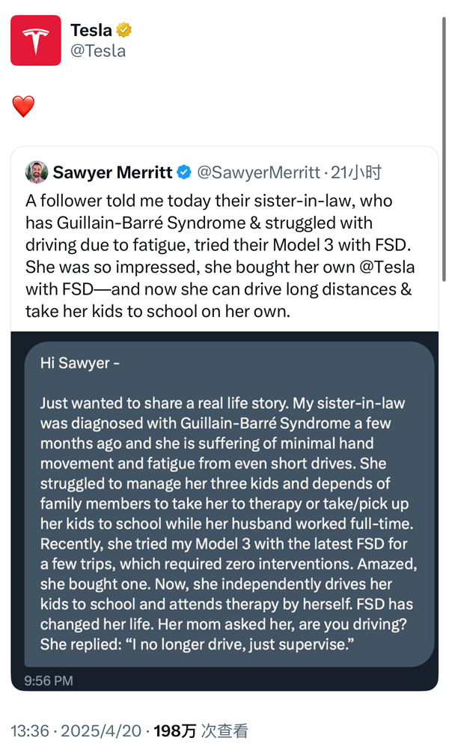Image resolution: width=449 pixels, height=750 pixels.
Task: Click the 13:36 post time
Action: (29, 731)
